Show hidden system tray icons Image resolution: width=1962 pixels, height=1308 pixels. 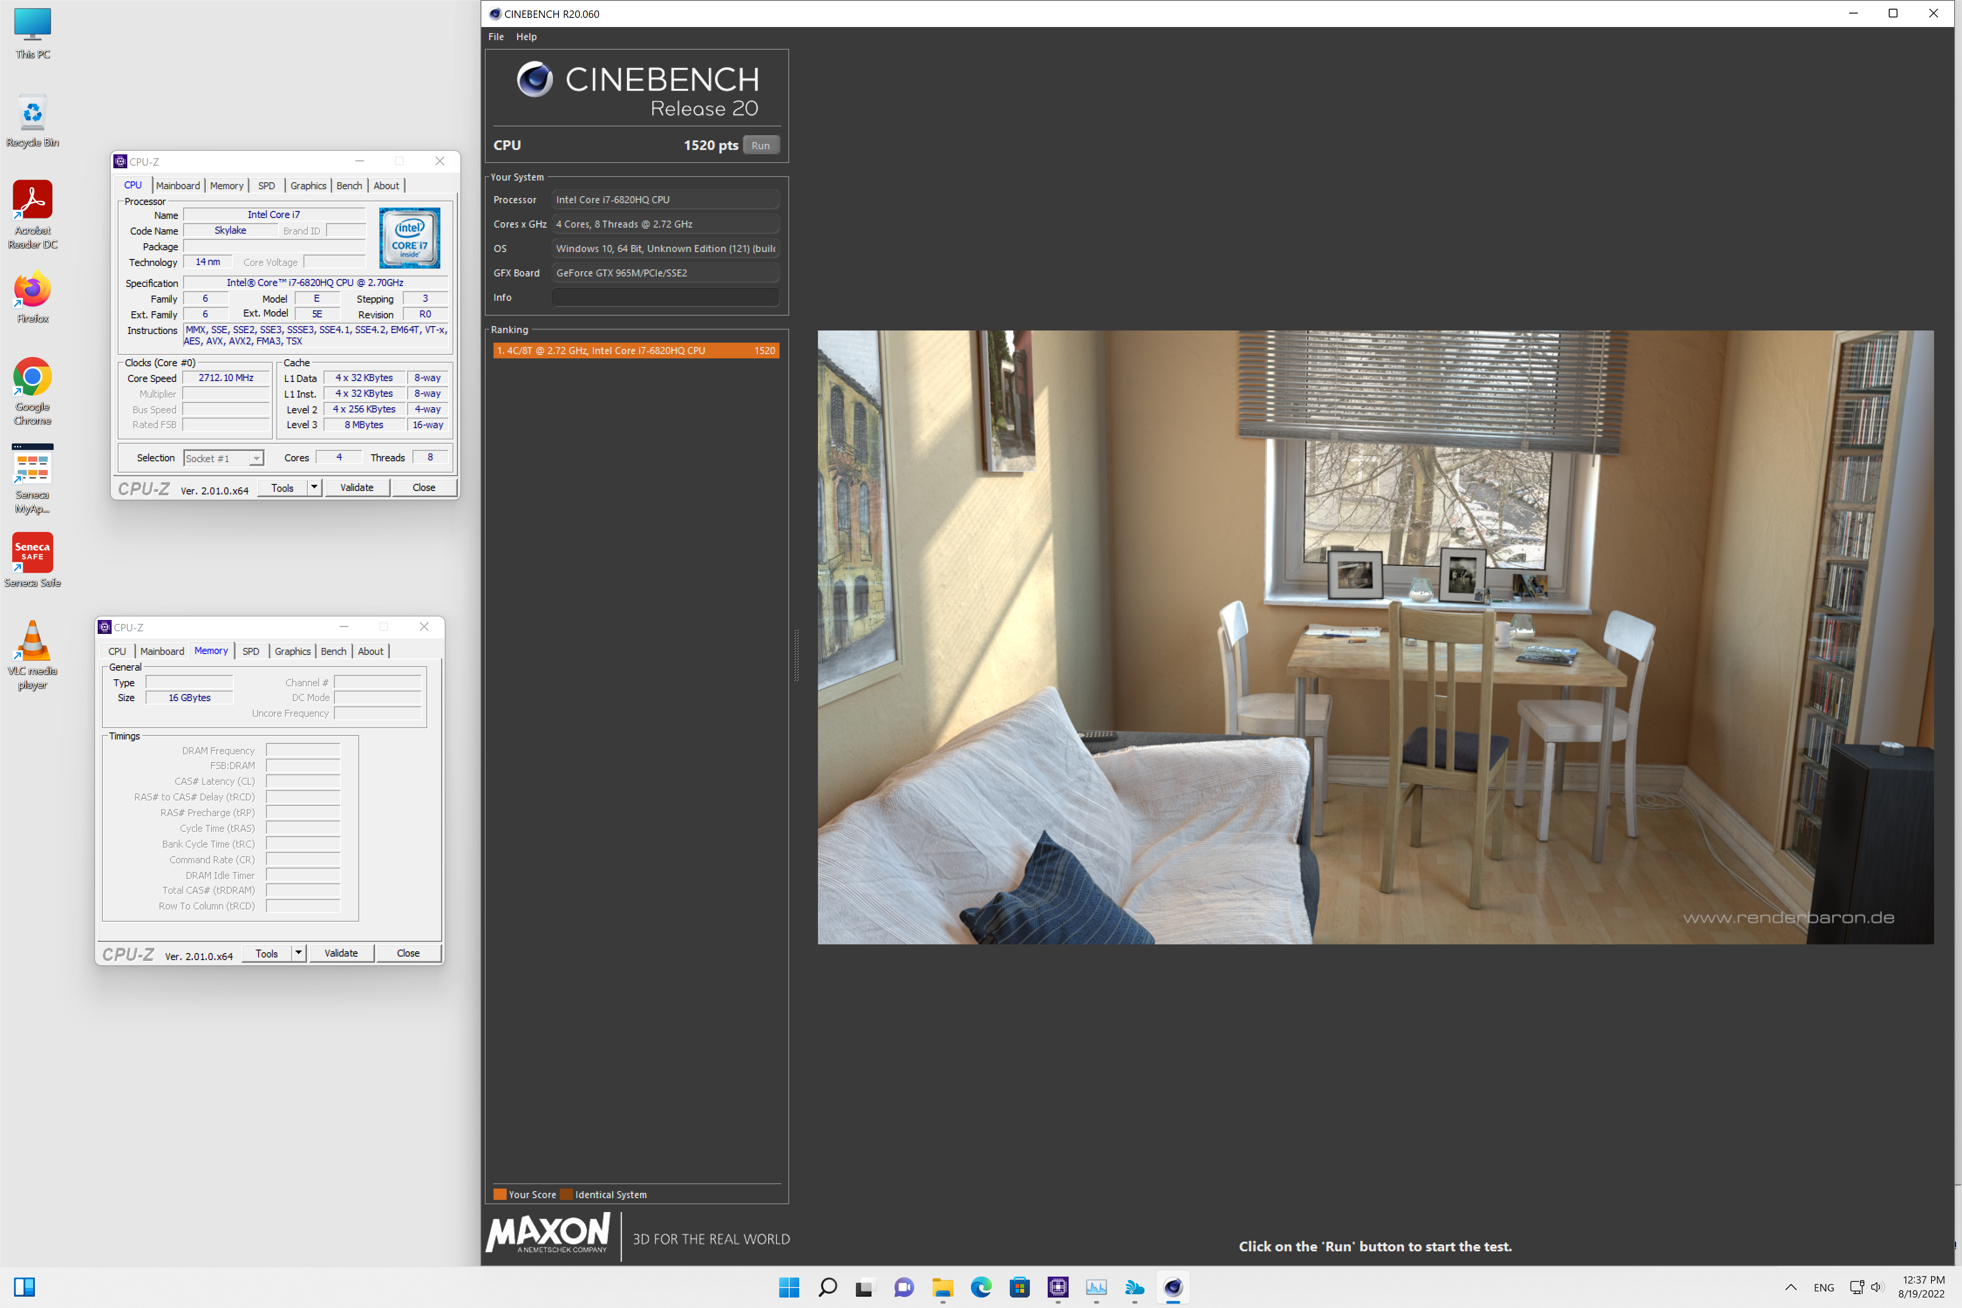[1790, 1287]
